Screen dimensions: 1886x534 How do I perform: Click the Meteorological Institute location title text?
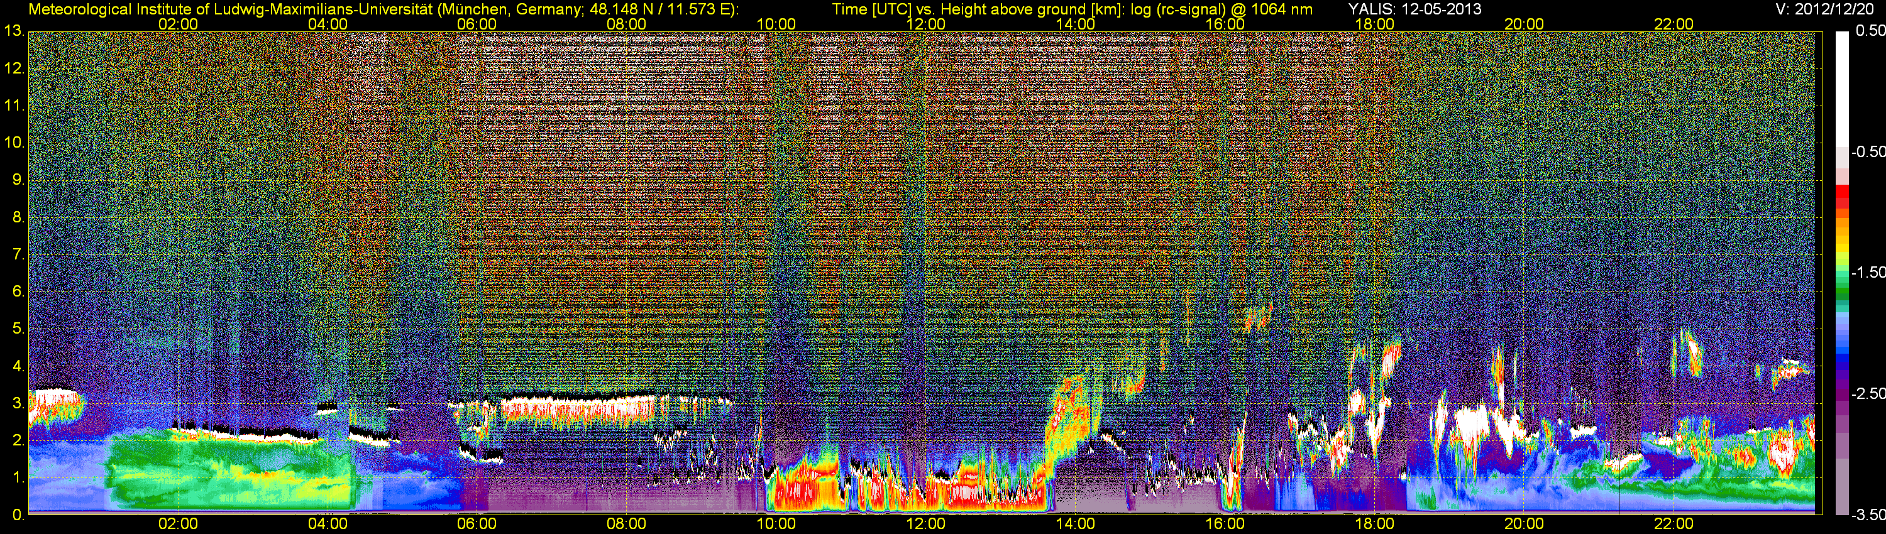383,9
